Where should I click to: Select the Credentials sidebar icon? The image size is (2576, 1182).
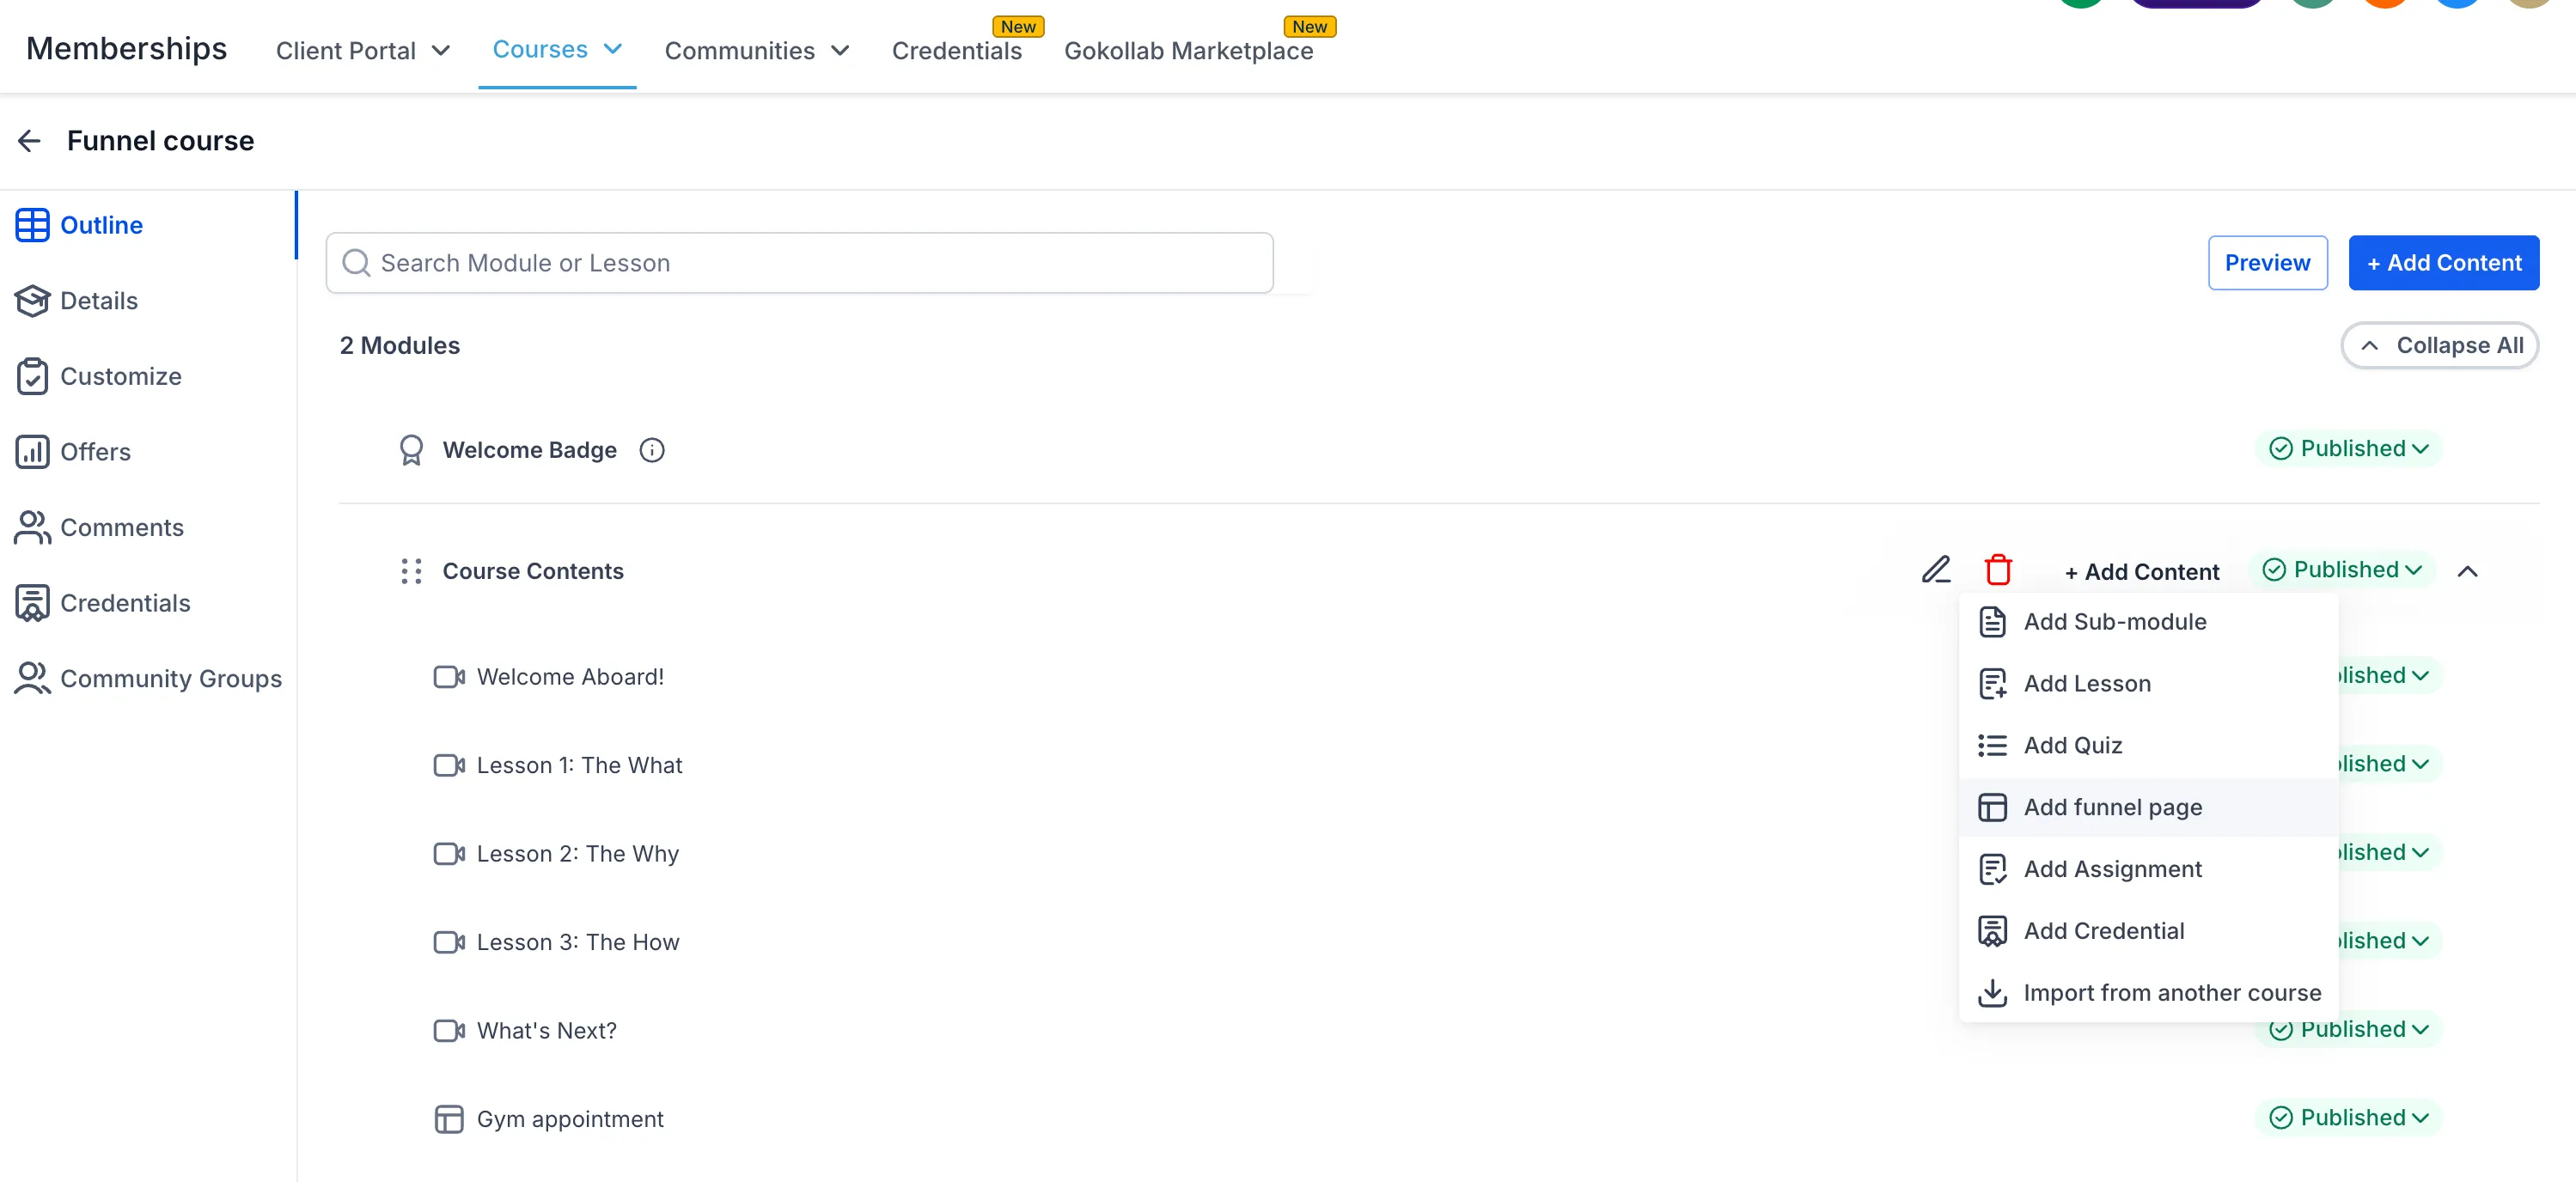coord(31,602)
